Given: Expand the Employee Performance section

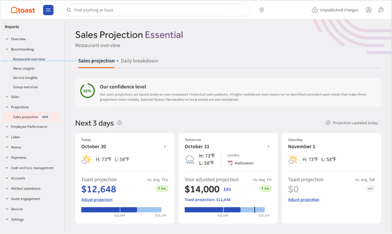Looking at the screenshot, I should point(7,127).
